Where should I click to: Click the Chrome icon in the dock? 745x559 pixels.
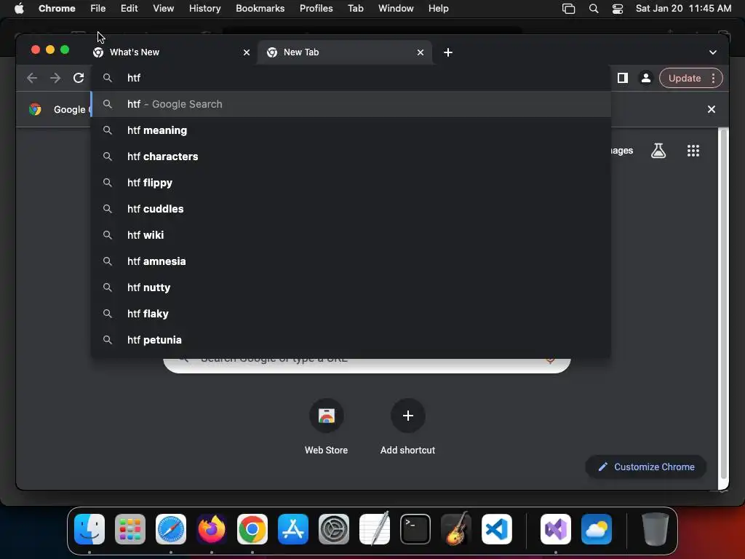(x=252, y=529)
